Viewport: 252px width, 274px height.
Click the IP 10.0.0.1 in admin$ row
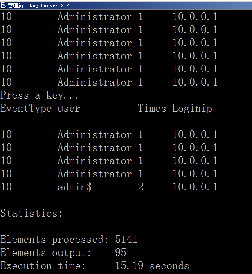coord(195,187)
